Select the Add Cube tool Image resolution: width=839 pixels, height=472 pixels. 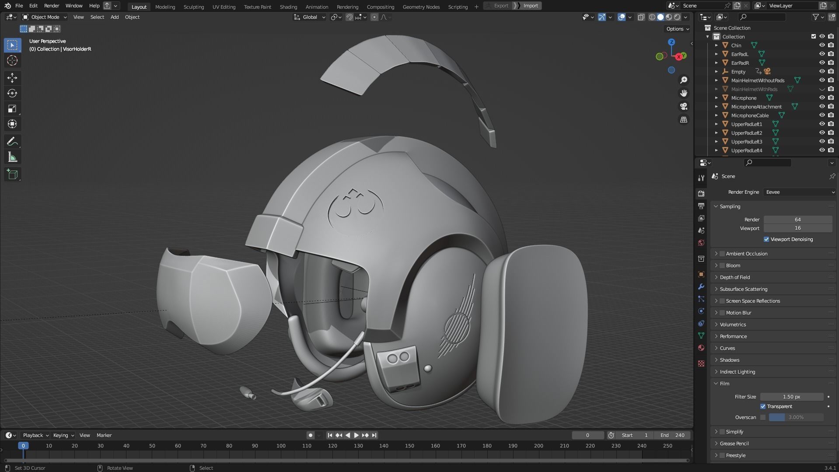pyautogui.click(x=12, y=175)
